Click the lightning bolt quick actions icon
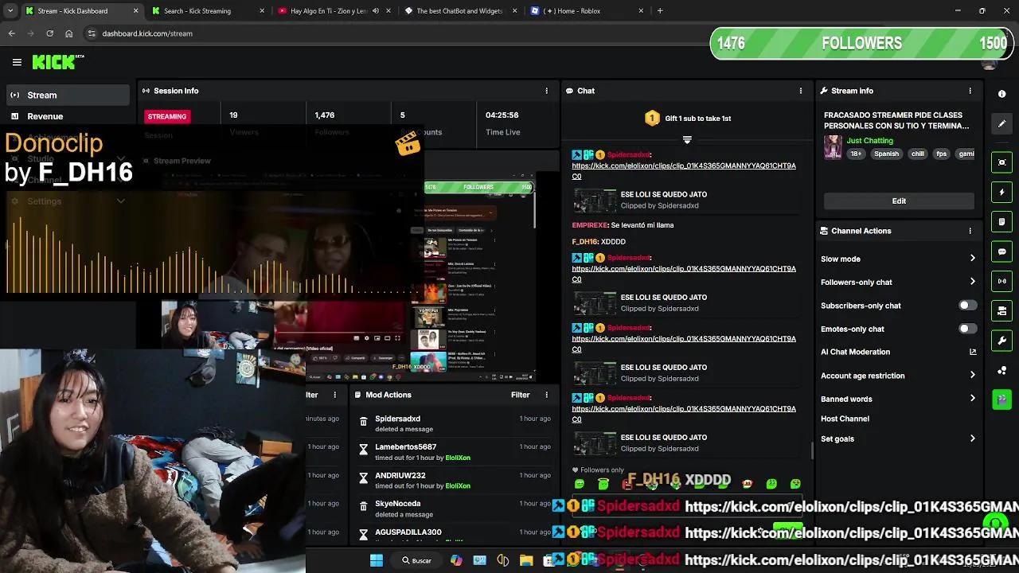Image resolution: width=1019 pixels, height=573 pixels. (x=1001, y=192)
